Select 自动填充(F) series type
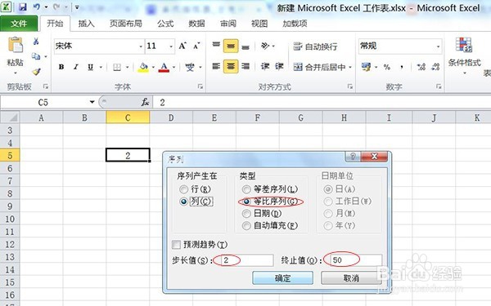The image size is (491, 306). click(x=246, y=225)
